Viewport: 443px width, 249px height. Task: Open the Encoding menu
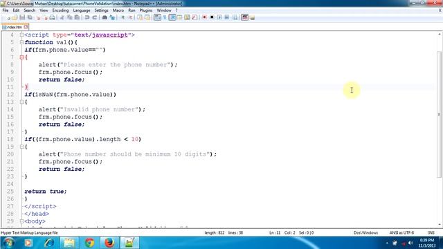click(x=60, y=10)
